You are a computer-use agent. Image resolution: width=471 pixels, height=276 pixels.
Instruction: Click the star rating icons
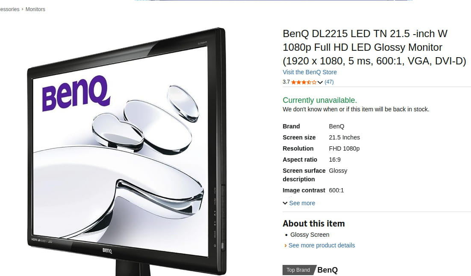304,82
